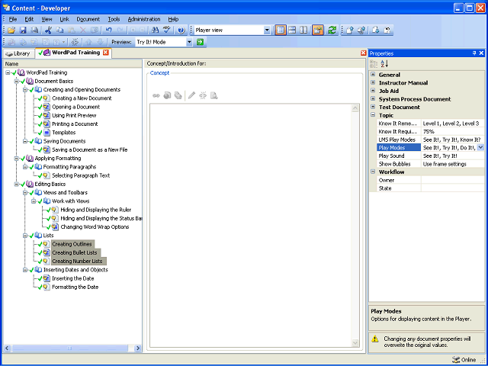Select Opening a Document topic
This screenshot has width=488, height=366.
tap(76, 107)
